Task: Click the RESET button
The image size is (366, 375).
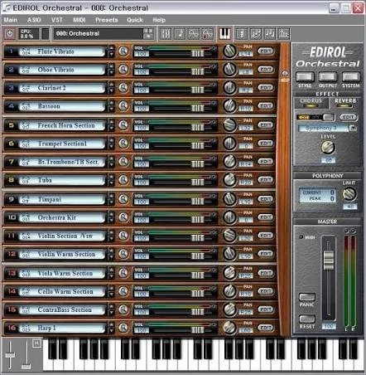Action: coord(307,319)
